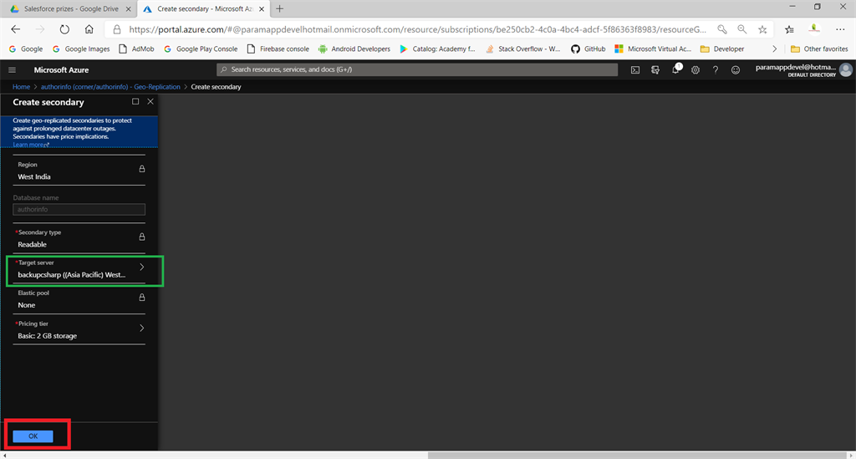Viewport: 856px width, 459px height.
Task: Open the browser Settings and more menu
Action: tap(840, 29)
